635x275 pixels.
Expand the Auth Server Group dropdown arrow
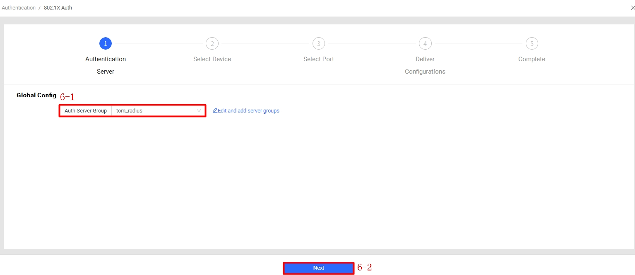click(199, 111)
